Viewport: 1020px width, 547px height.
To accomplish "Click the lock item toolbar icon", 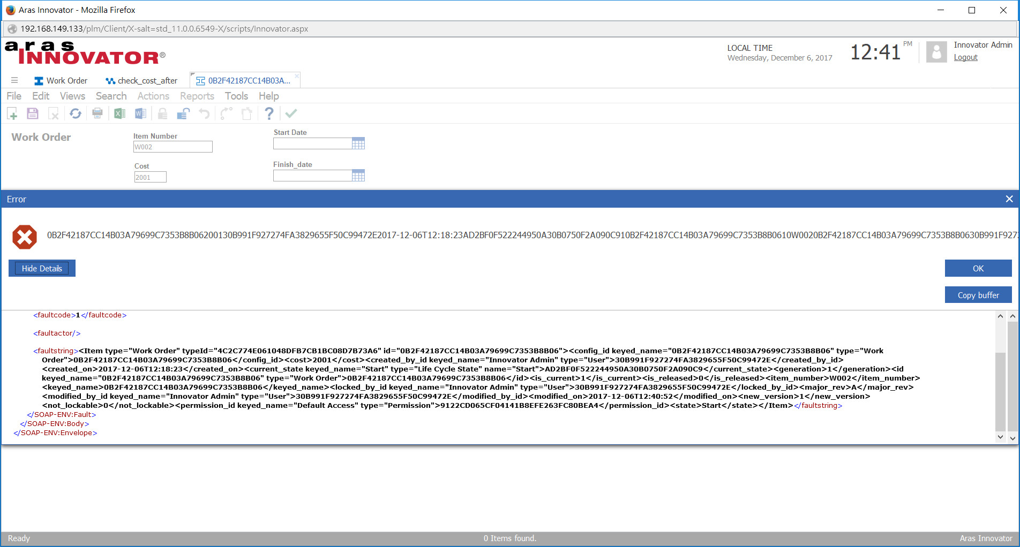I will click(x=162, y=113).
